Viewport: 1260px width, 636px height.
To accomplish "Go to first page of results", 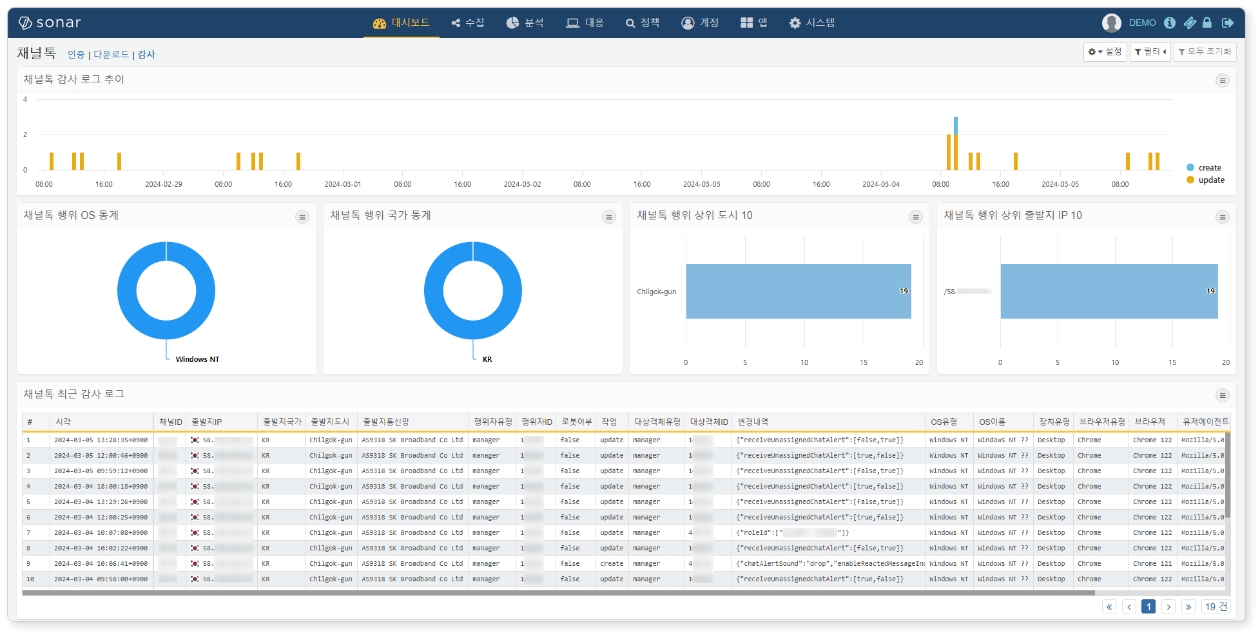I will tap(1109, 607).
